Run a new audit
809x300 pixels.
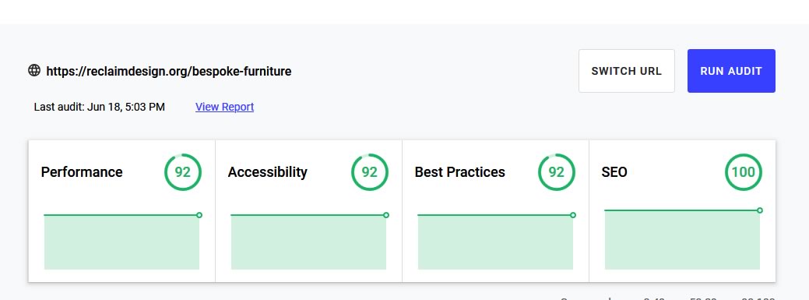click(731, 71)
